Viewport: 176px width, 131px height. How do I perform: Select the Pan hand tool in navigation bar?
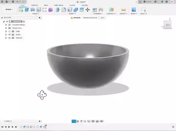(81, 121)
